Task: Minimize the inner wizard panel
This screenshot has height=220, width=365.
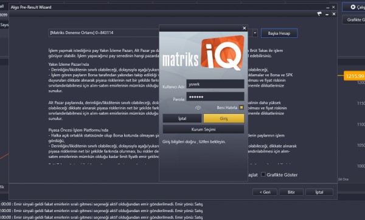Action: pyautogui.click(x=327, y=14)
